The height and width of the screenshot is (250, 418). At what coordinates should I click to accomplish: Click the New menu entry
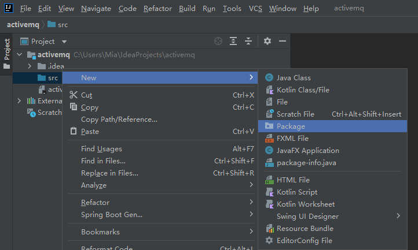(x=160, y=78)
